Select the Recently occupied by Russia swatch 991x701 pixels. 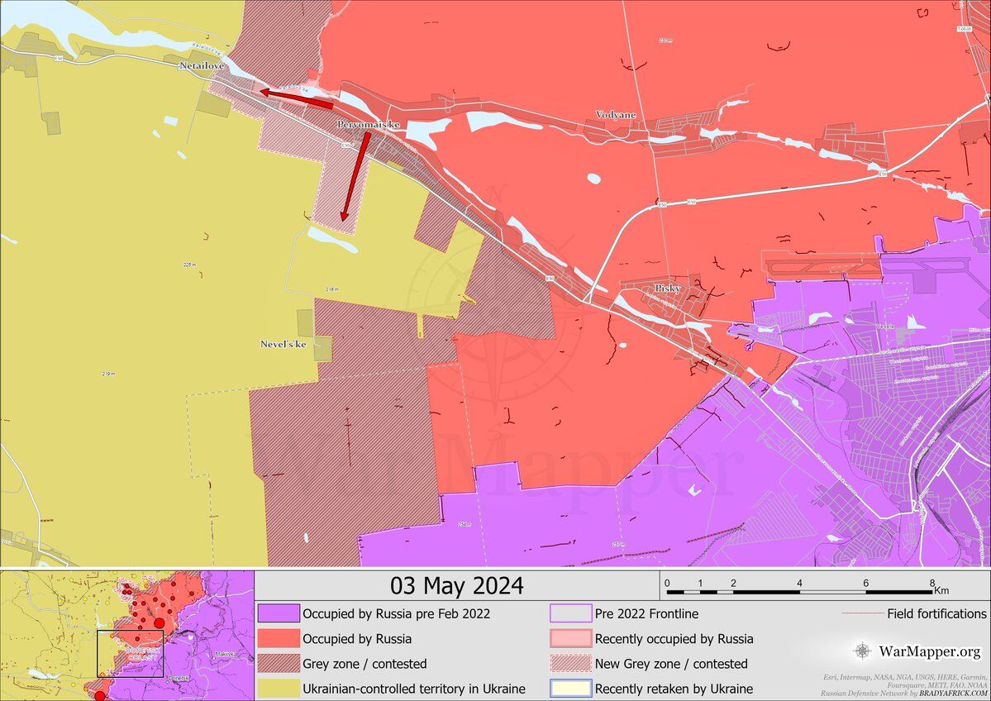[570, 639]
